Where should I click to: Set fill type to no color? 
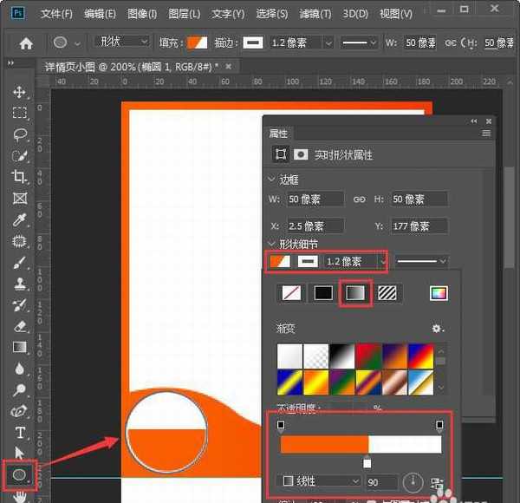tap(291, 293)
